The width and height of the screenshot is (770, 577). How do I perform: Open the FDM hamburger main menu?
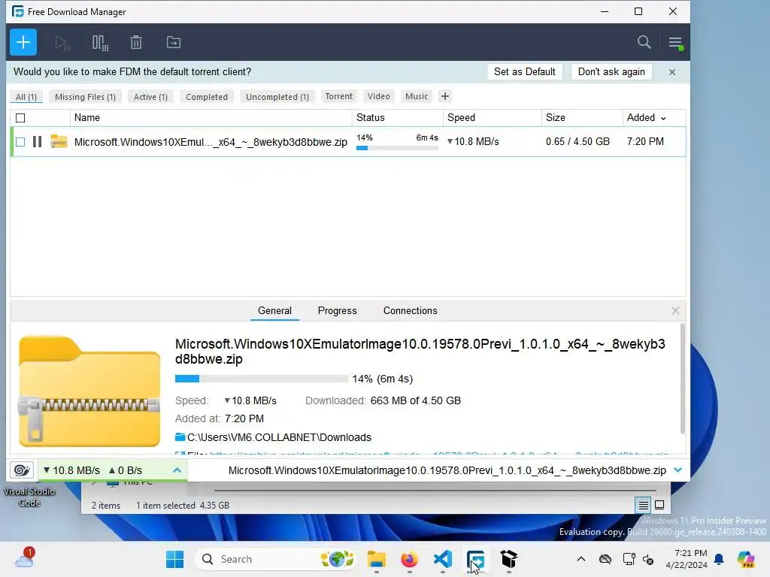click(675, 43)
